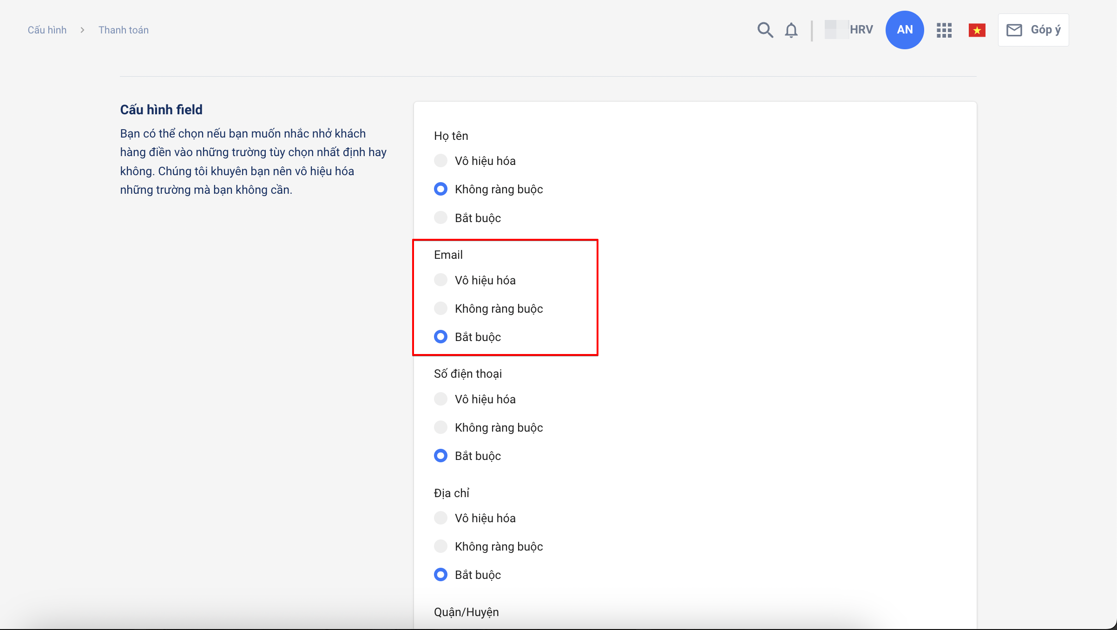1117x630 pixels.
Task: Go to Cấu hình breadcrumb
Action: click(47, 30)
